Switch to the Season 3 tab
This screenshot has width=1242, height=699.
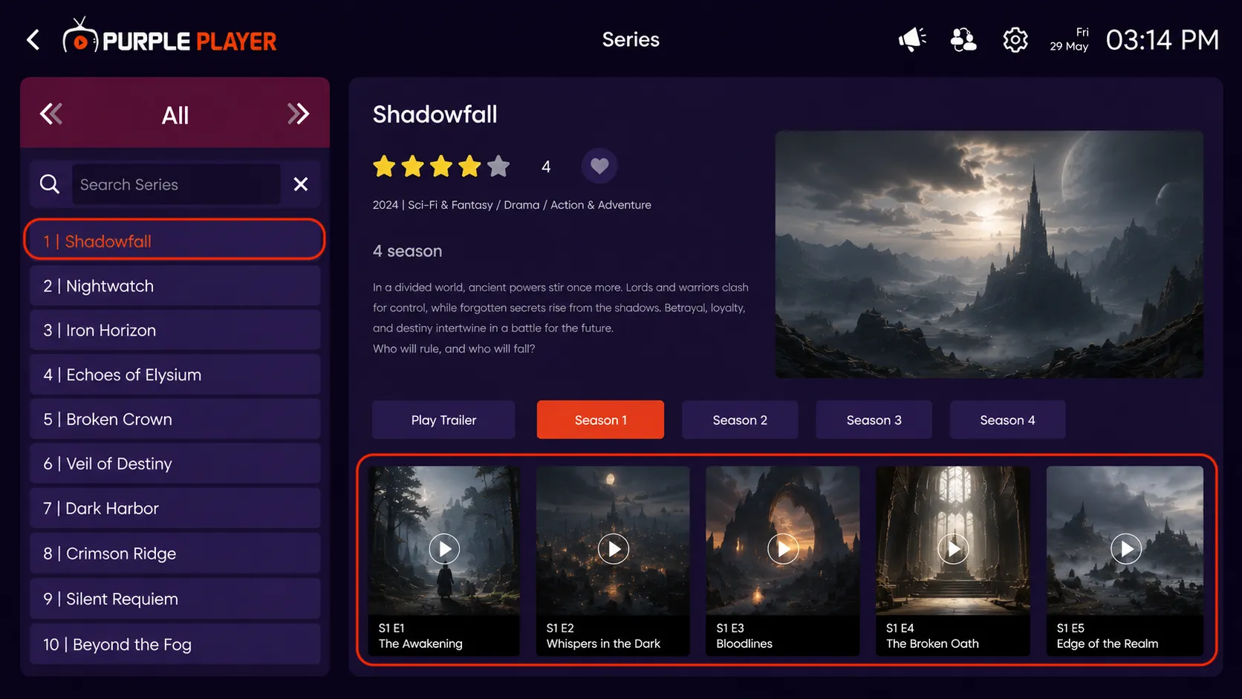[874, 420]
